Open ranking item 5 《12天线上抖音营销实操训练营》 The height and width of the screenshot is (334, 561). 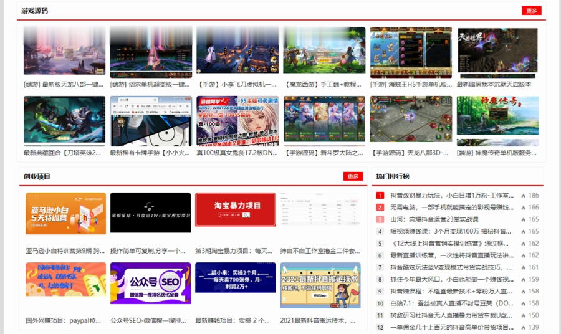(449, 243)
